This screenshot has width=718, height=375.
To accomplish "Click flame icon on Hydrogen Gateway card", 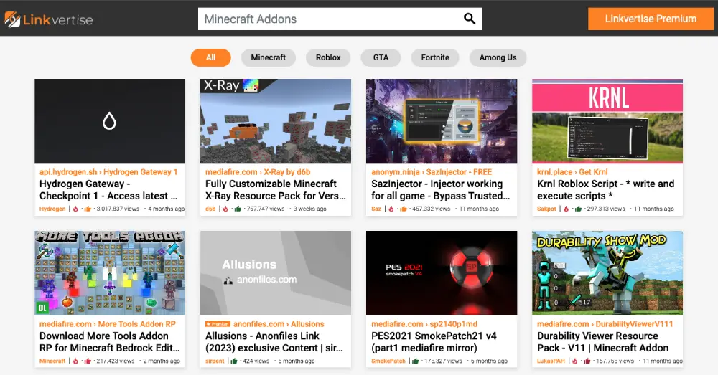I will pos(75,209).
